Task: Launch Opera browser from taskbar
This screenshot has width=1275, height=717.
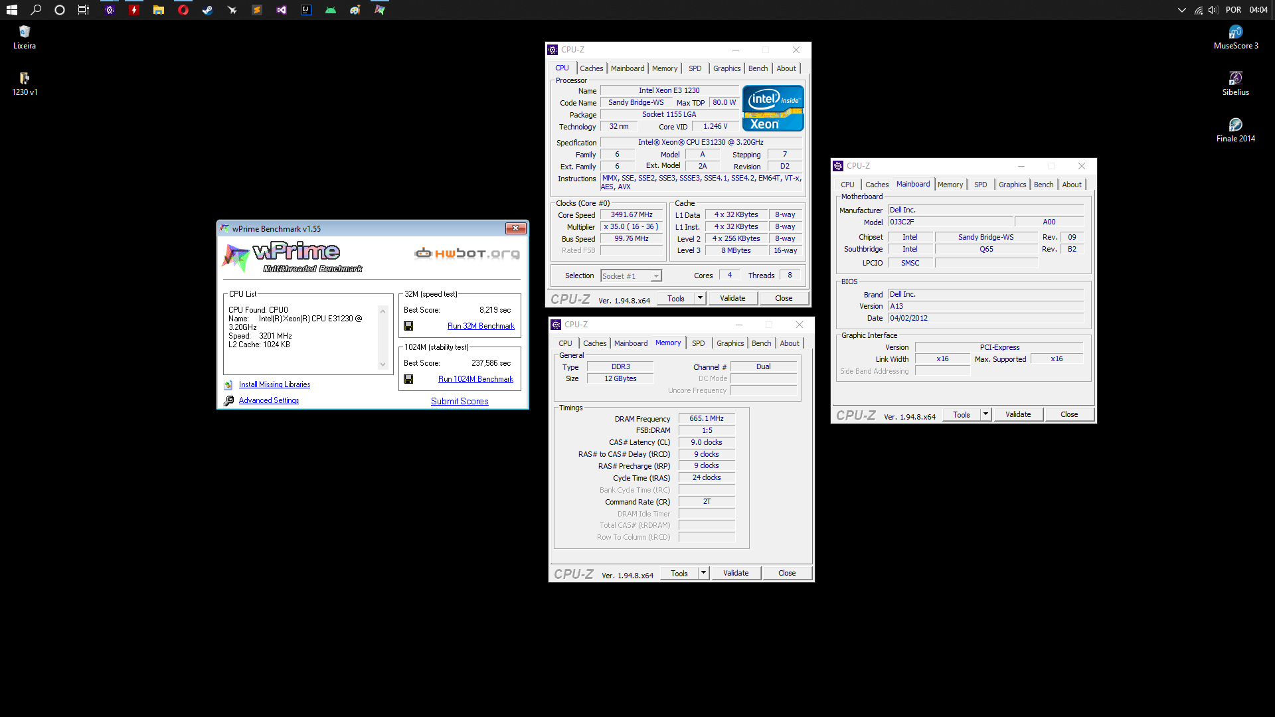Action: tap(183, 10)
